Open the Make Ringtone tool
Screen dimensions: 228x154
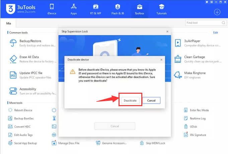tap(190, 75)
